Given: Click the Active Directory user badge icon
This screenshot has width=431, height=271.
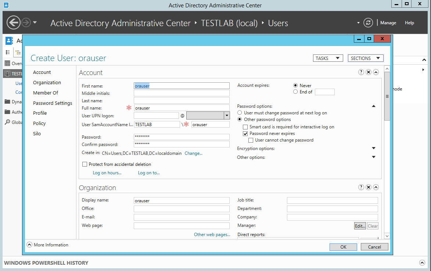Looking at the screenshot, I should pos(8,40).
